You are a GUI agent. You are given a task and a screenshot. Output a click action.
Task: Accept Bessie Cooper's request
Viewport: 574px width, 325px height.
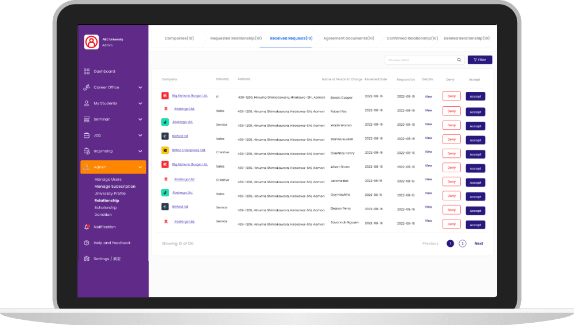tap(475, 96)
